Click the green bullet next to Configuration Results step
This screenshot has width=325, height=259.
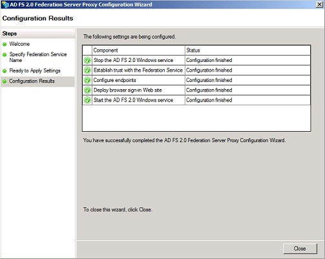click(5, 81)
